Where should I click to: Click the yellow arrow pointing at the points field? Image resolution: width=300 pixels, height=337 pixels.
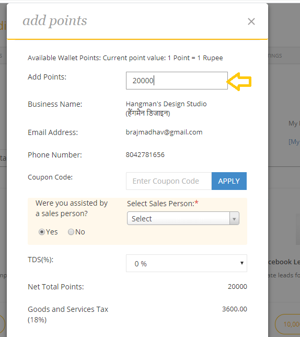[x=239, y=82]
